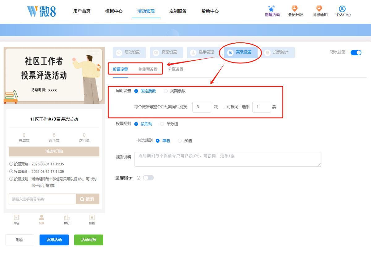This screenshot has height=256, width=371.
Task: Toggle the 预览效果 switch
Action: pos(356,53)
